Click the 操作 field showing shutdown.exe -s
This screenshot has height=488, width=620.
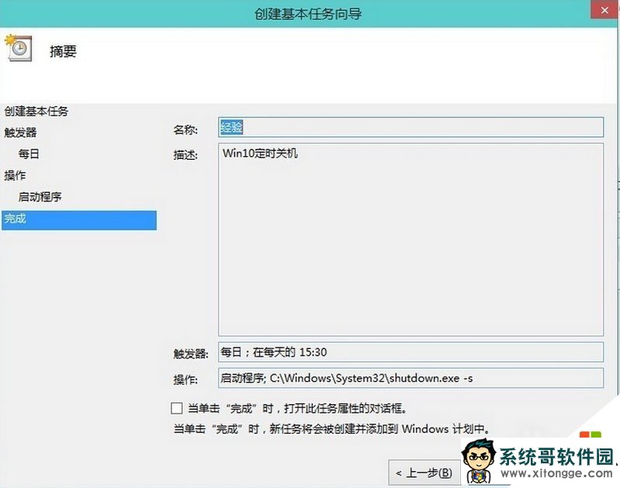[410, 378]
